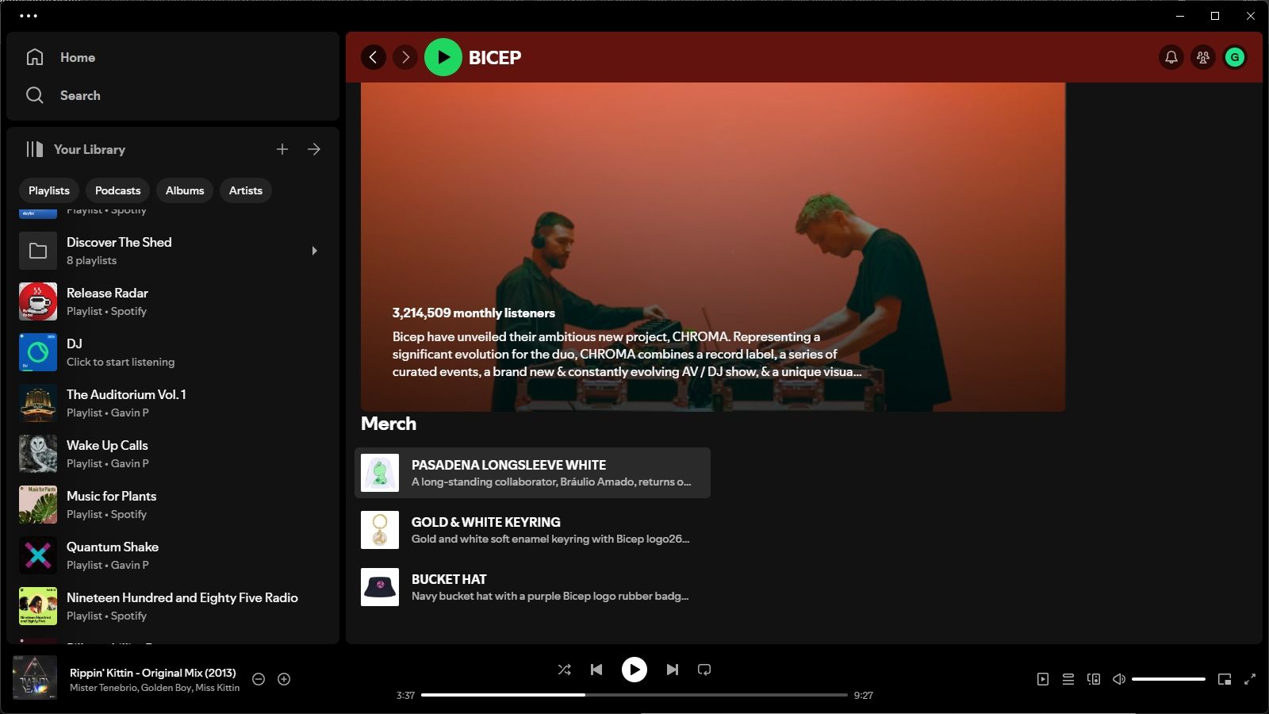Viewport: 1269px width, 714px height.
Task: Seek in the song progress bar
Action: point(634,695)
